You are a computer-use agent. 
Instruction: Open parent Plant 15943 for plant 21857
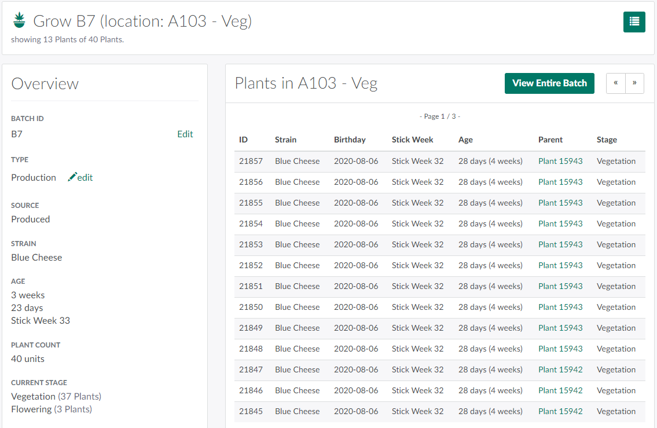tap(560, 161)
